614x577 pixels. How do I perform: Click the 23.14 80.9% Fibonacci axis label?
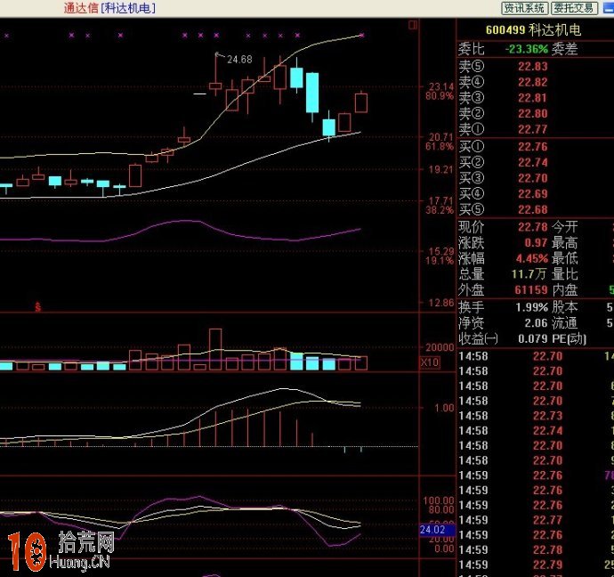point(440,92)
